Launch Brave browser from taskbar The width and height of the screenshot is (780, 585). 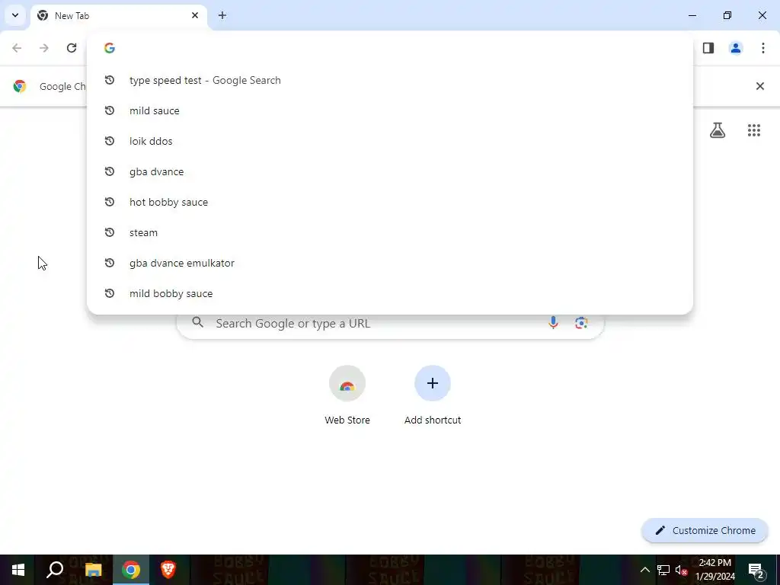[168, 570]
